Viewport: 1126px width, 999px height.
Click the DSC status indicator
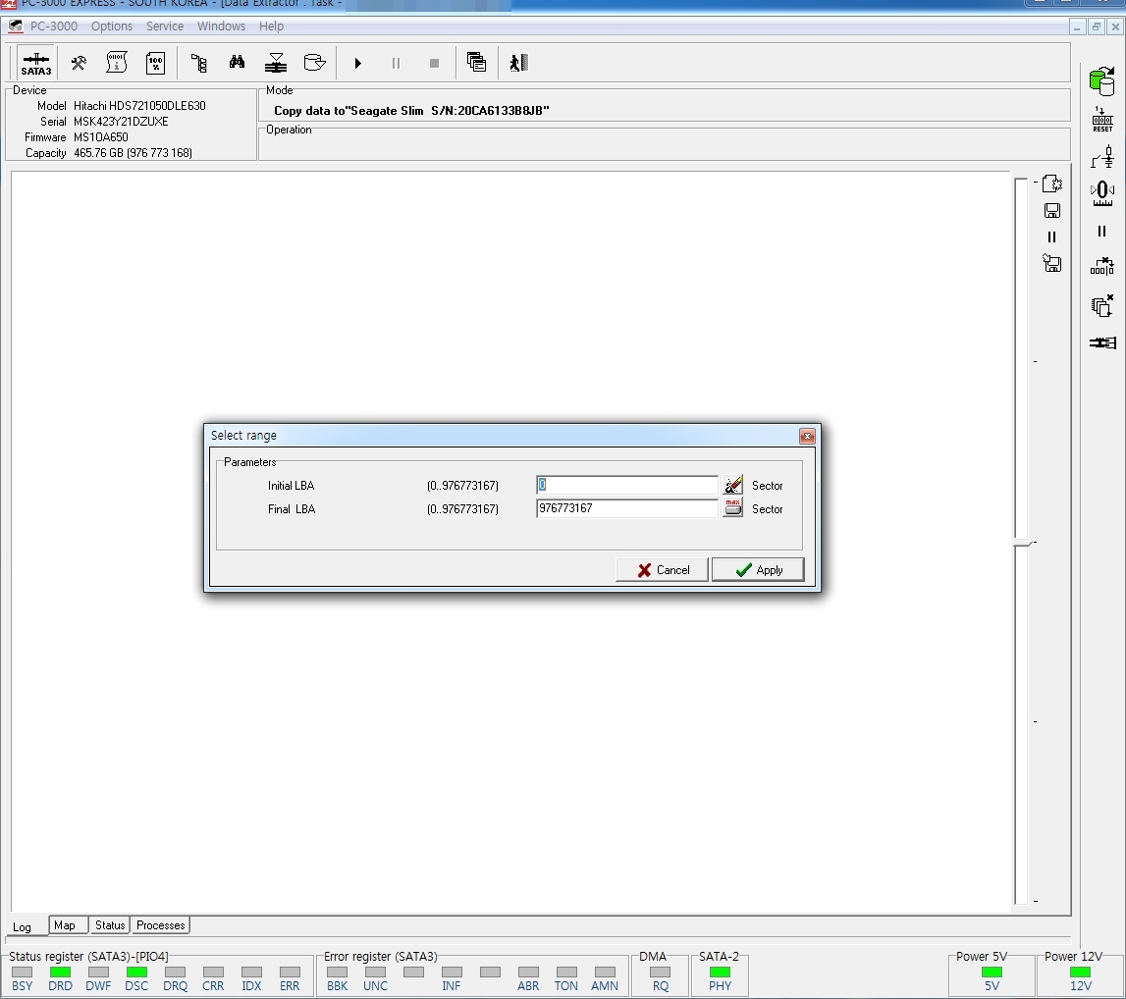point(136,972)
